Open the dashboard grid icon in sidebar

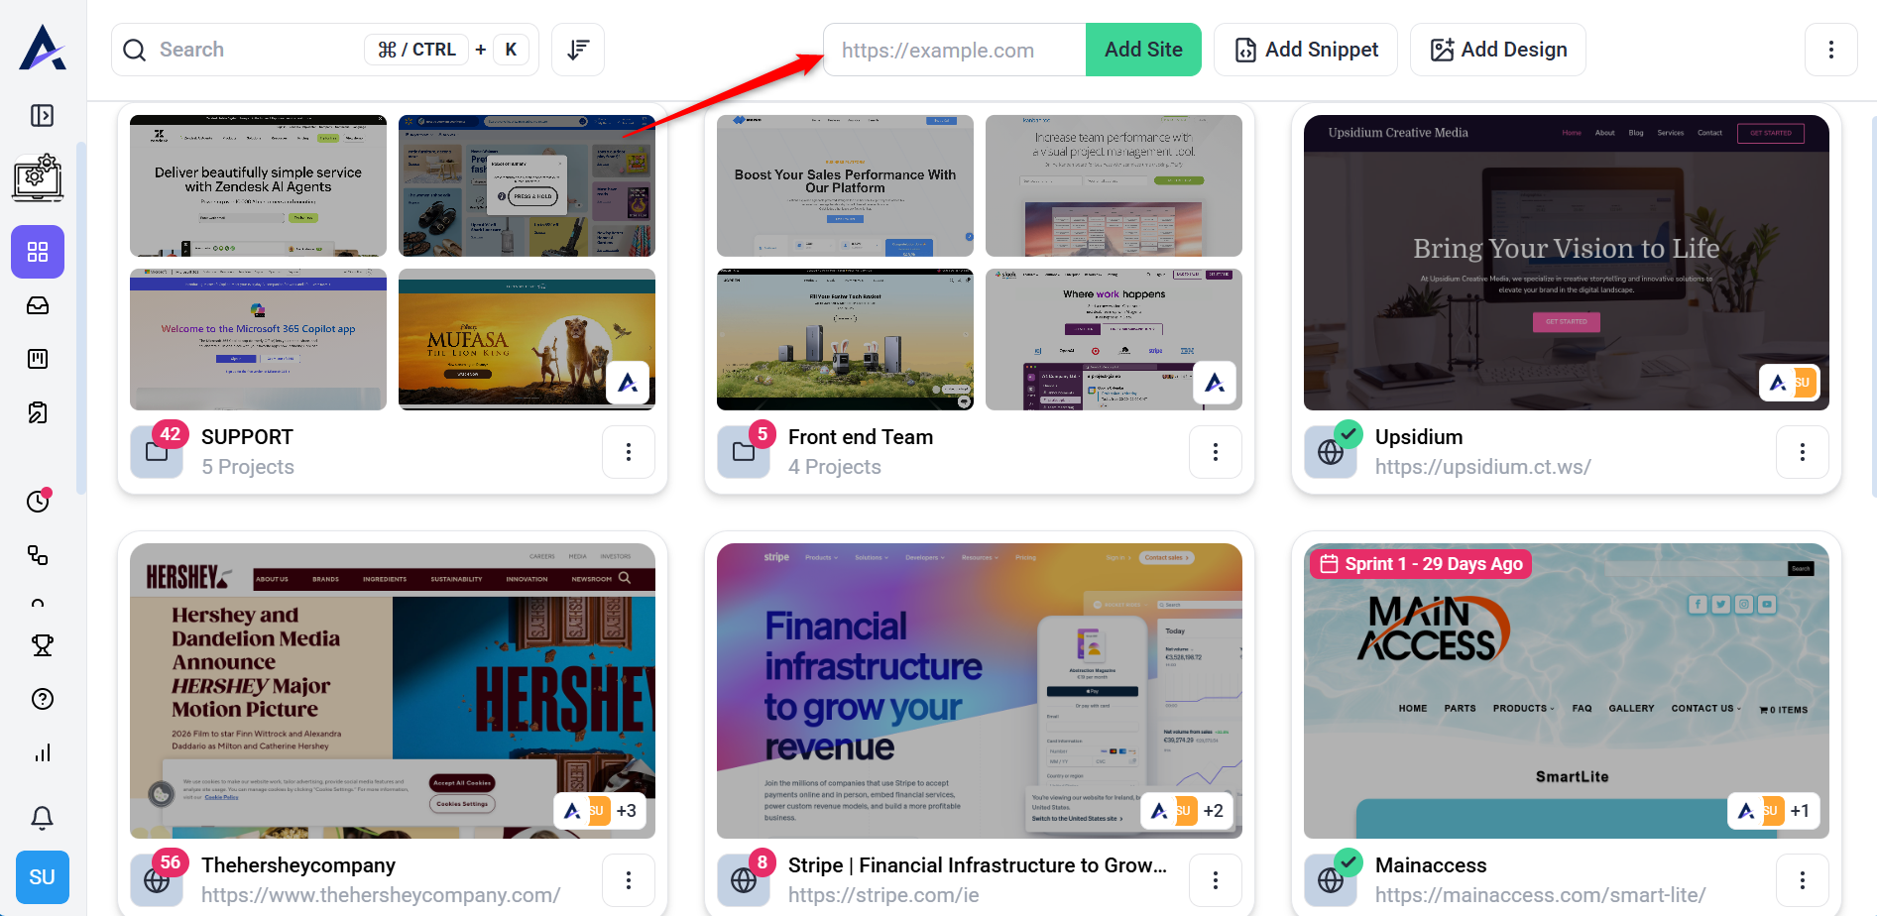(x=38, y=252)
